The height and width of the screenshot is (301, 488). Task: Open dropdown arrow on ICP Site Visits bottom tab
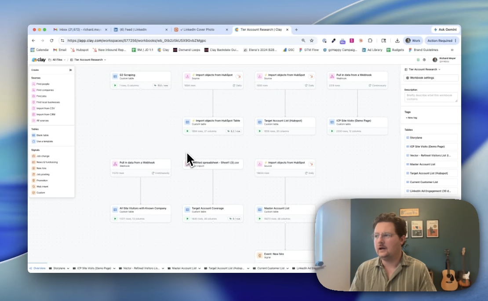click(x=114, y=268)
